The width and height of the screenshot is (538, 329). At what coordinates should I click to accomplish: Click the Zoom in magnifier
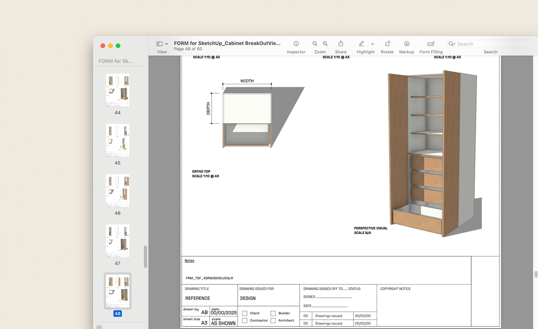[325, 44]
